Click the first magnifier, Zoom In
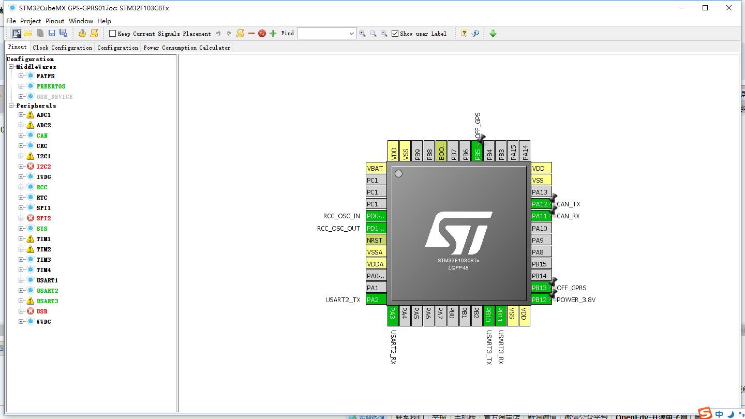The image size is (745, 419). pyautogui.click(x=362, y=34)
